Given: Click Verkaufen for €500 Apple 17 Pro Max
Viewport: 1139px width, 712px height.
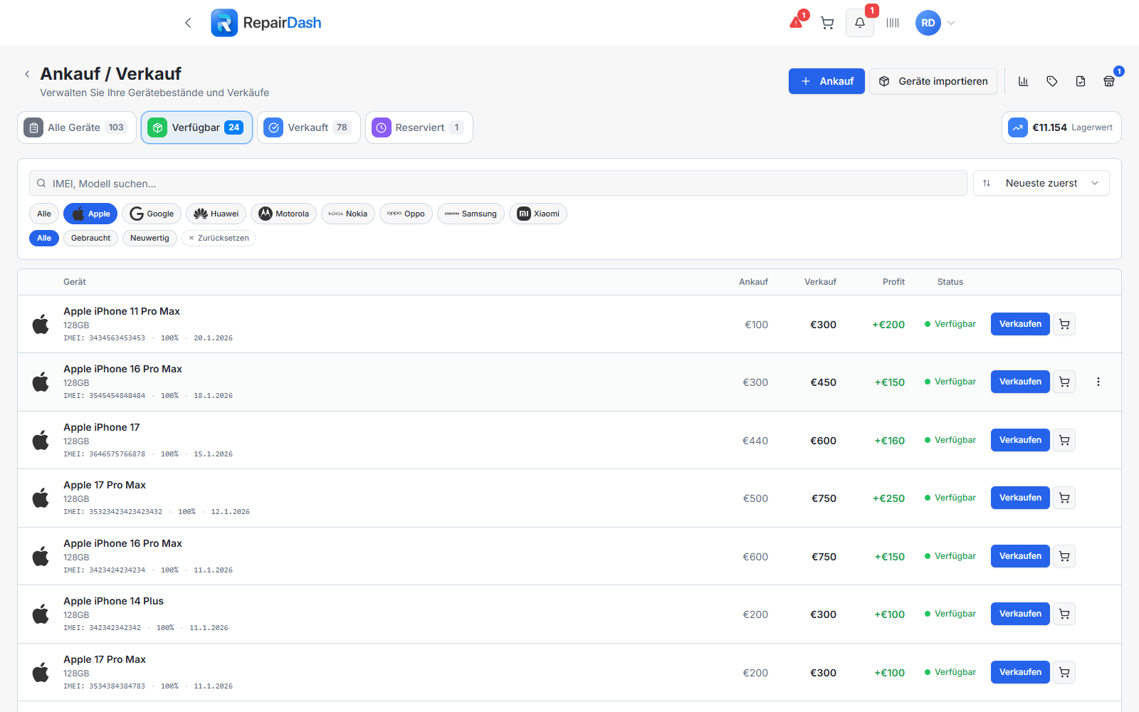Looking at the screenshot, I should (1020, 498).
